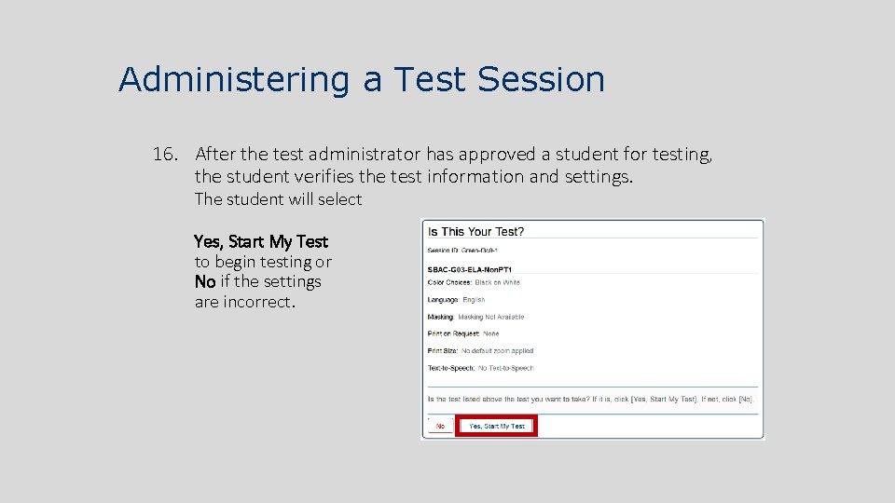Click the 'to begin testing or' text
The image size is (895, 503).
[263, 262]
